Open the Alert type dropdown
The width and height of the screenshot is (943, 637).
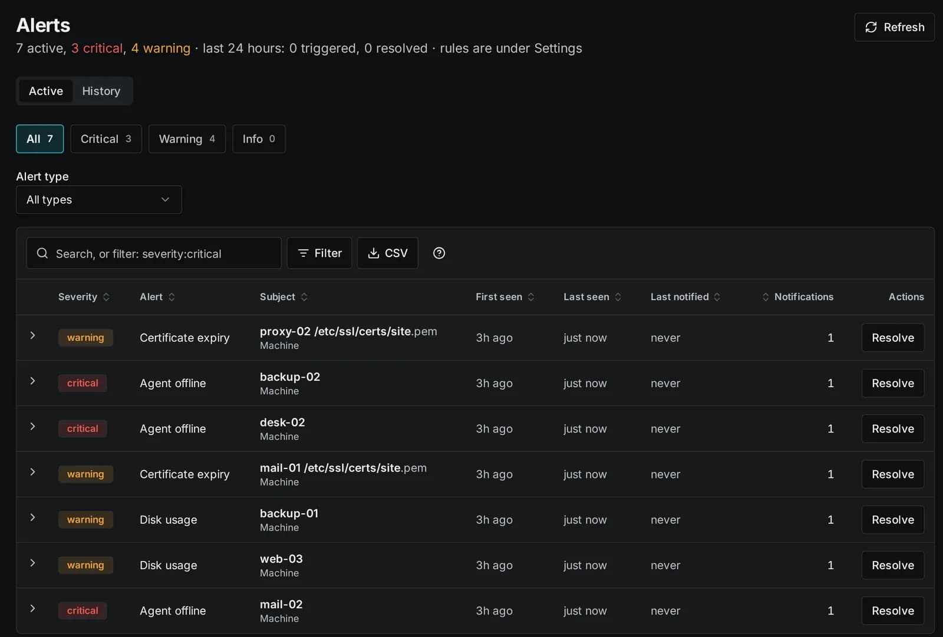(99, 200)
